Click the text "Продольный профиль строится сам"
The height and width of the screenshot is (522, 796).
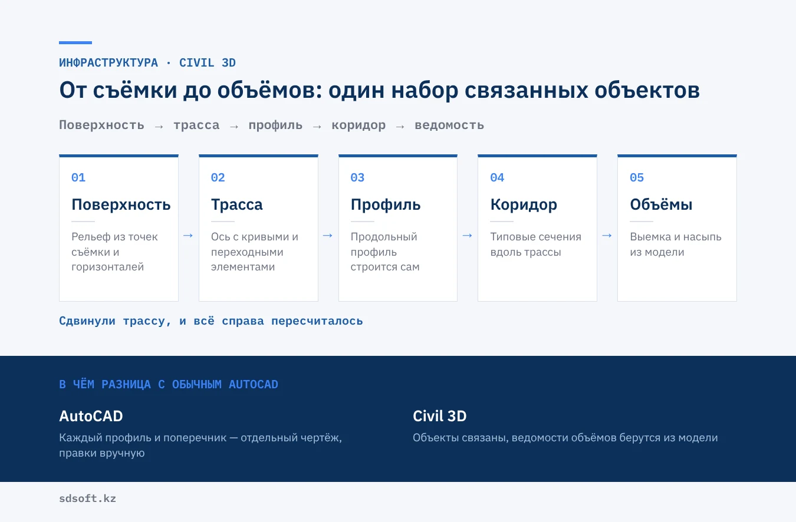pos(385,252)
